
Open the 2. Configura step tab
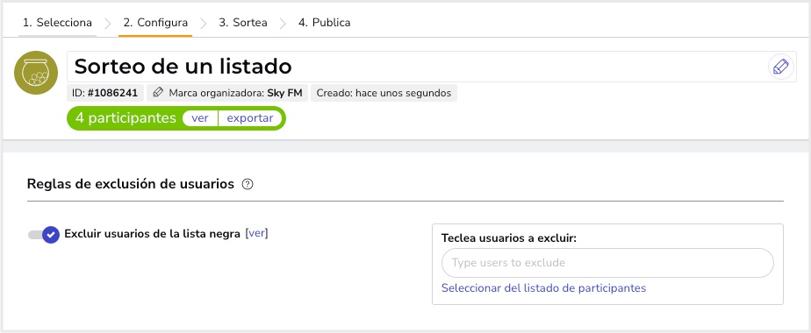pyautogui.click(x=155, y=23)
